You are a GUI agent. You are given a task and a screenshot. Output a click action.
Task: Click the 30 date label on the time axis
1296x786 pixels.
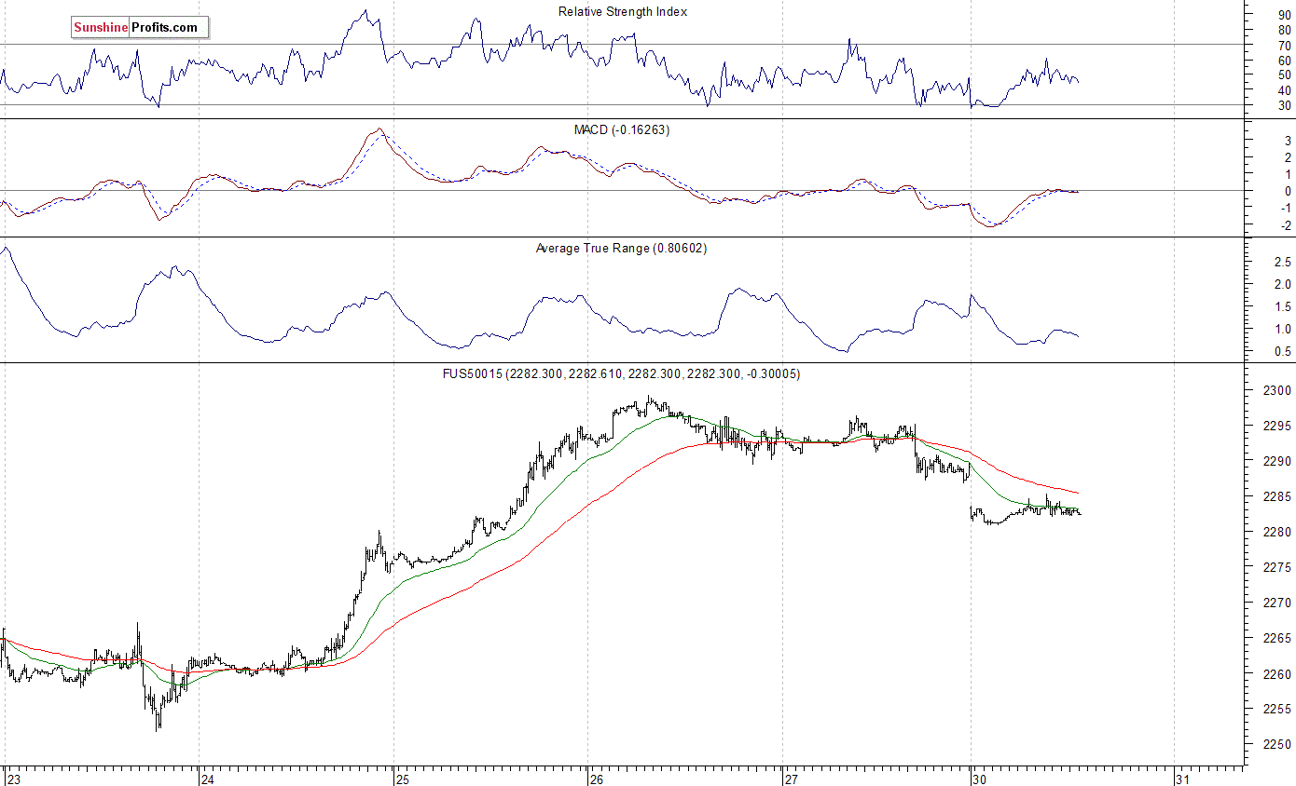pos(980,778)
